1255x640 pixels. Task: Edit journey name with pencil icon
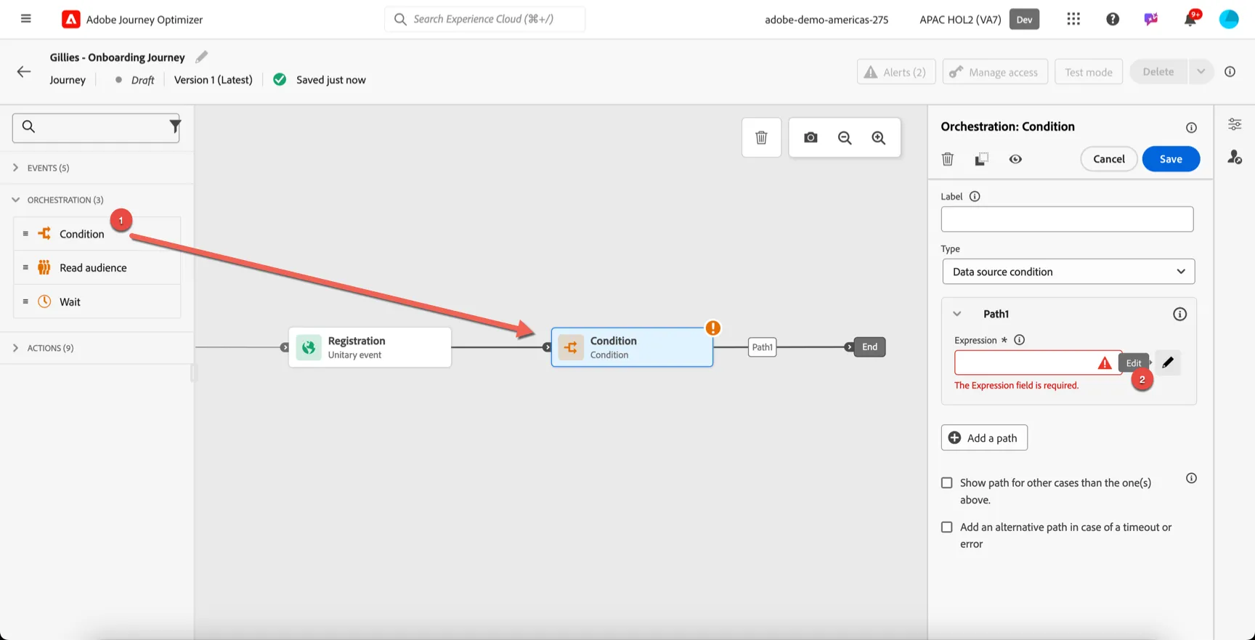(x=202, y=57)
